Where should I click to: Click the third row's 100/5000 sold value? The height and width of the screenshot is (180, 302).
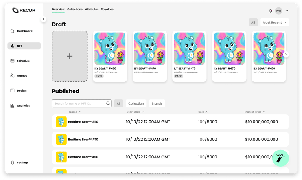(208, 157)
